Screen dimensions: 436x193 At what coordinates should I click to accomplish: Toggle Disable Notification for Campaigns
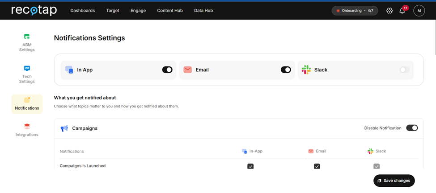coord(412,128)
